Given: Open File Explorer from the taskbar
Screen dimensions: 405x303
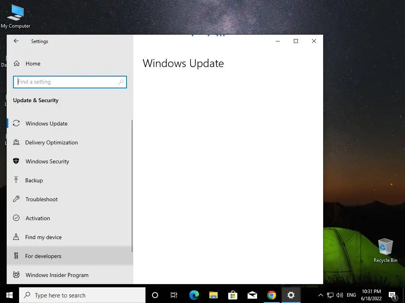Looking at the screenshot, I should [x=213, y=295].
